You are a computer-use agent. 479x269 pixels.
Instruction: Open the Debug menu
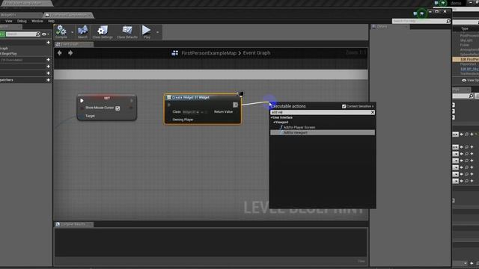pos(22,21)
